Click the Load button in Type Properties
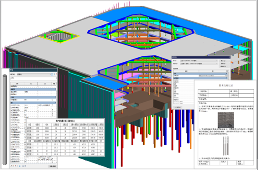 [224, 60]
